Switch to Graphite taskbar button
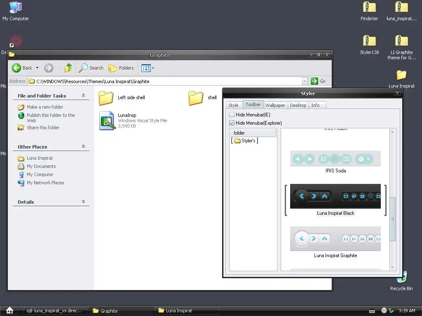The width and height of the screenshot is (422, 316). [121, 311]
